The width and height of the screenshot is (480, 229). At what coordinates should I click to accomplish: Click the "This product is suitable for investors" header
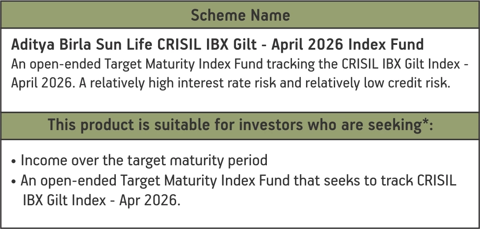(240, 125)
